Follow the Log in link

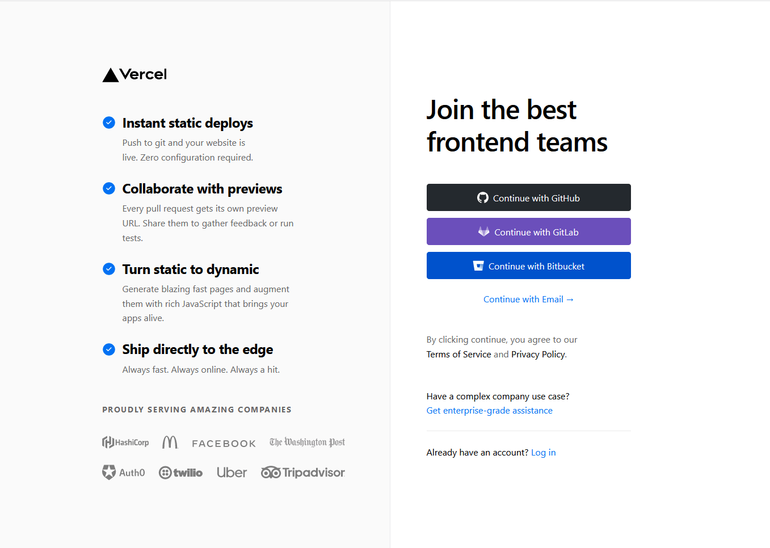coord(544,453)
